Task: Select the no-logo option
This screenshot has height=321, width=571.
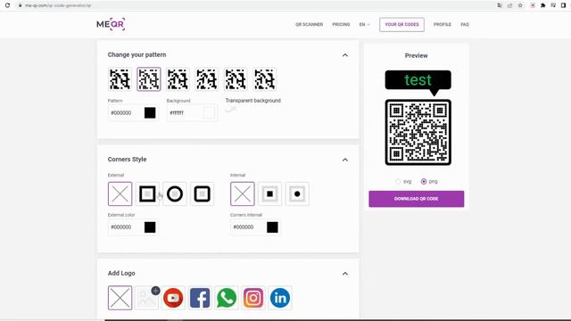Action: 120,298
